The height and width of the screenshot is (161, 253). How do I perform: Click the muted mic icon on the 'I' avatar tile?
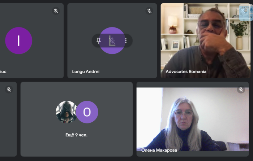[x=56, y=11]
